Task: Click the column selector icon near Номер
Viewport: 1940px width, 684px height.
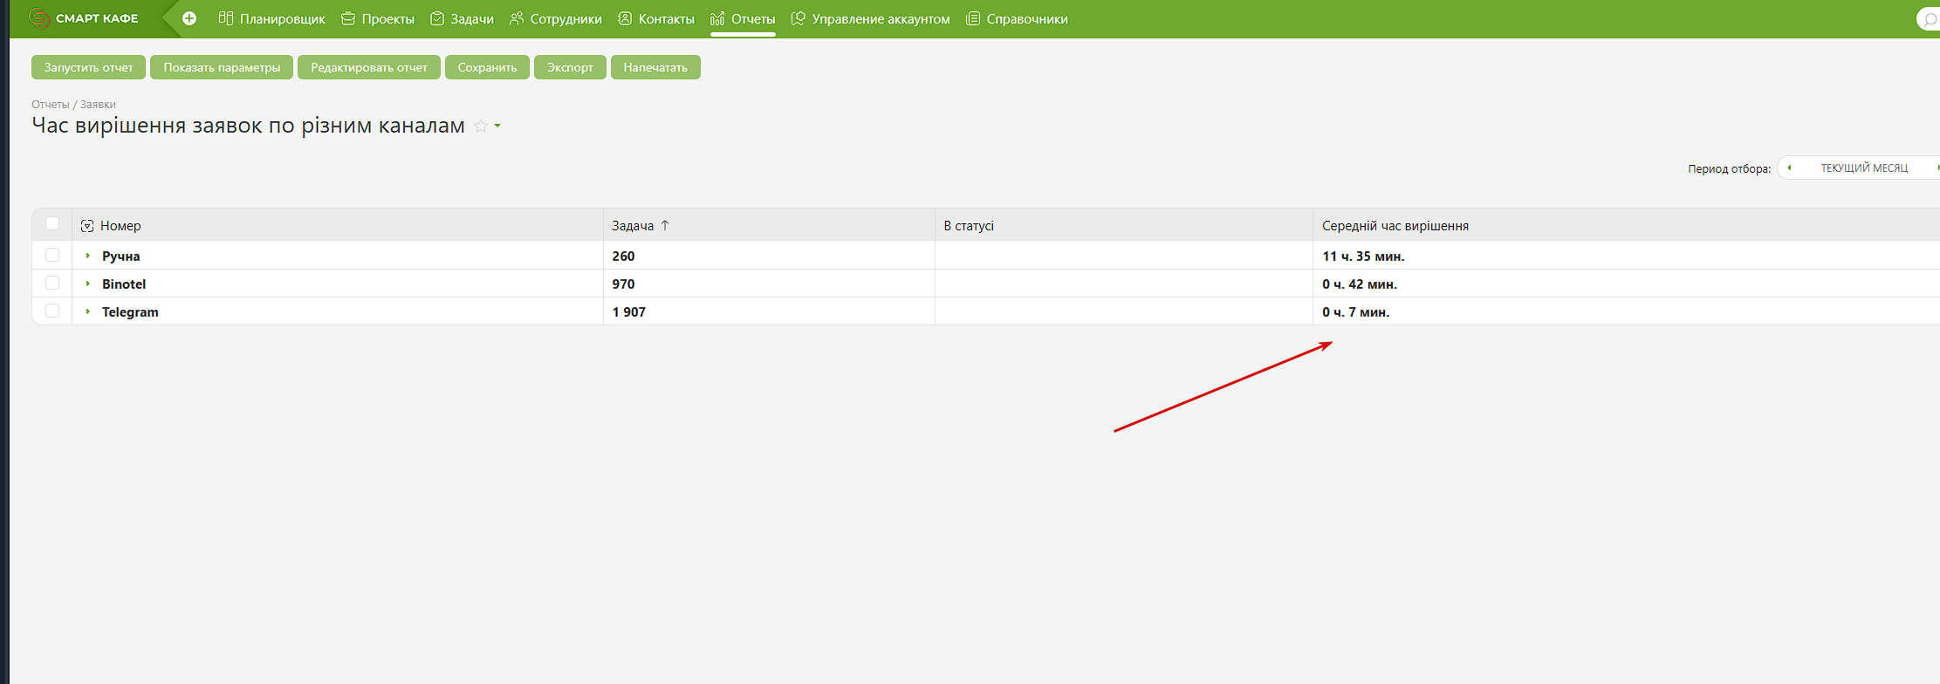Action: [87, 226]
